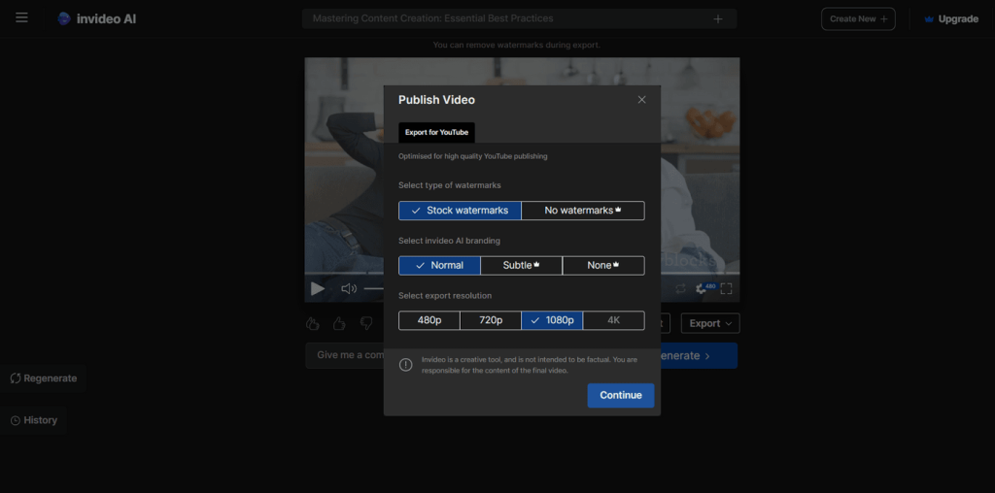Select 720p export resolution
The image size is (995, 493).
click(491, 320)
